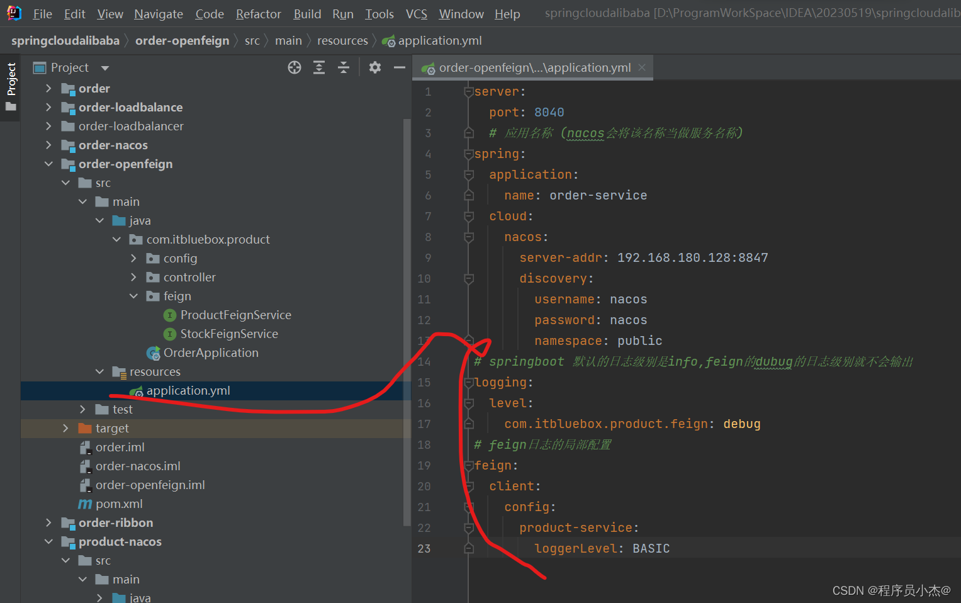Click main breadcrumb item
Viewport: 961px width, 603px height.
pyautogui.click(x=288, y=40)
